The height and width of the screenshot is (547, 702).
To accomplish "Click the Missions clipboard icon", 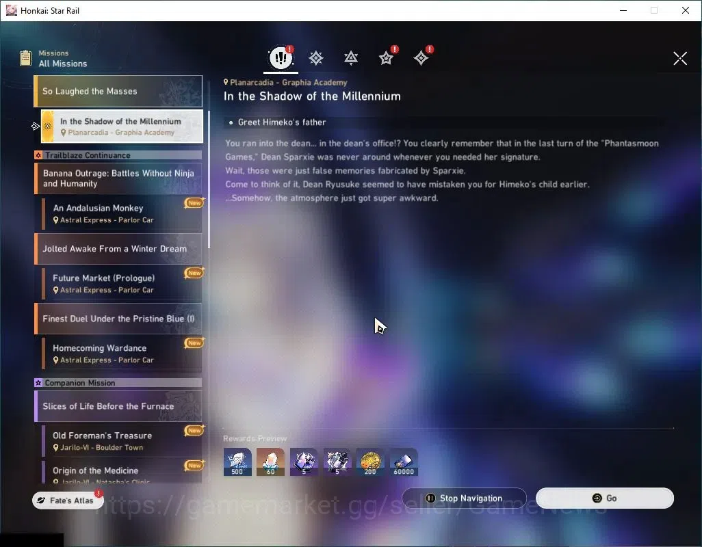I will (x=26, y=58).
